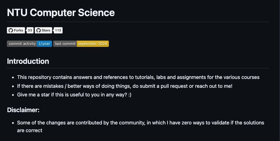280x141 pixels.
Task: Select the yellow september 2024 badge value
Action: tap(93, 44)
